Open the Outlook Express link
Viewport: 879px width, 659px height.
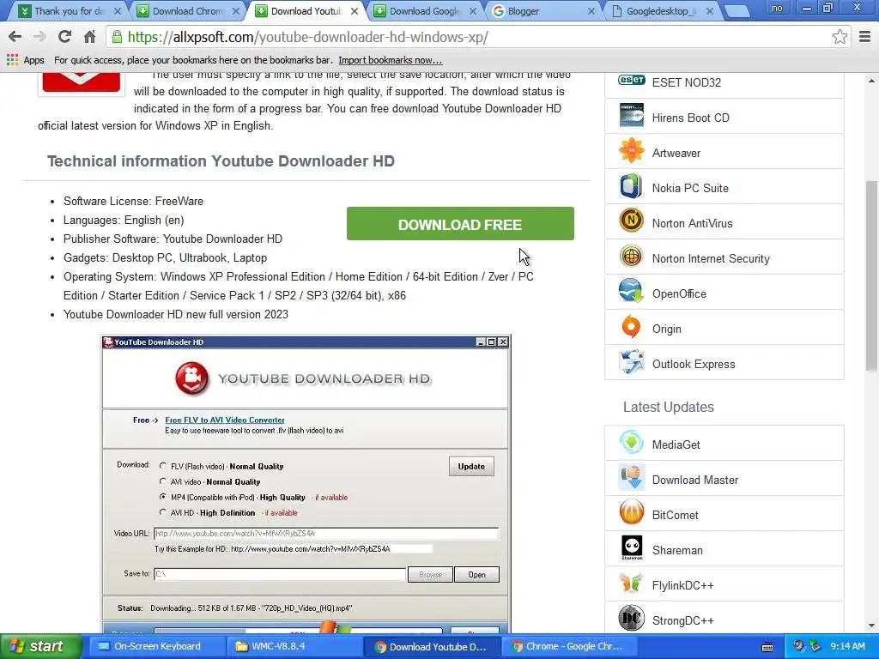pos(694,364)
